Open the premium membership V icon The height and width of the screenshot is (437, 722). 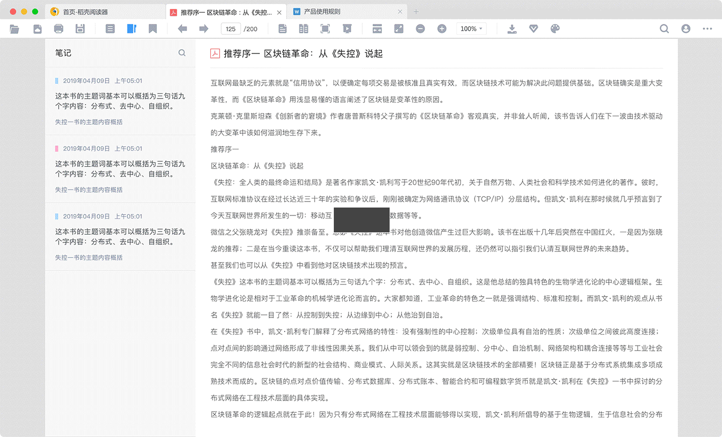pos(534,29)
